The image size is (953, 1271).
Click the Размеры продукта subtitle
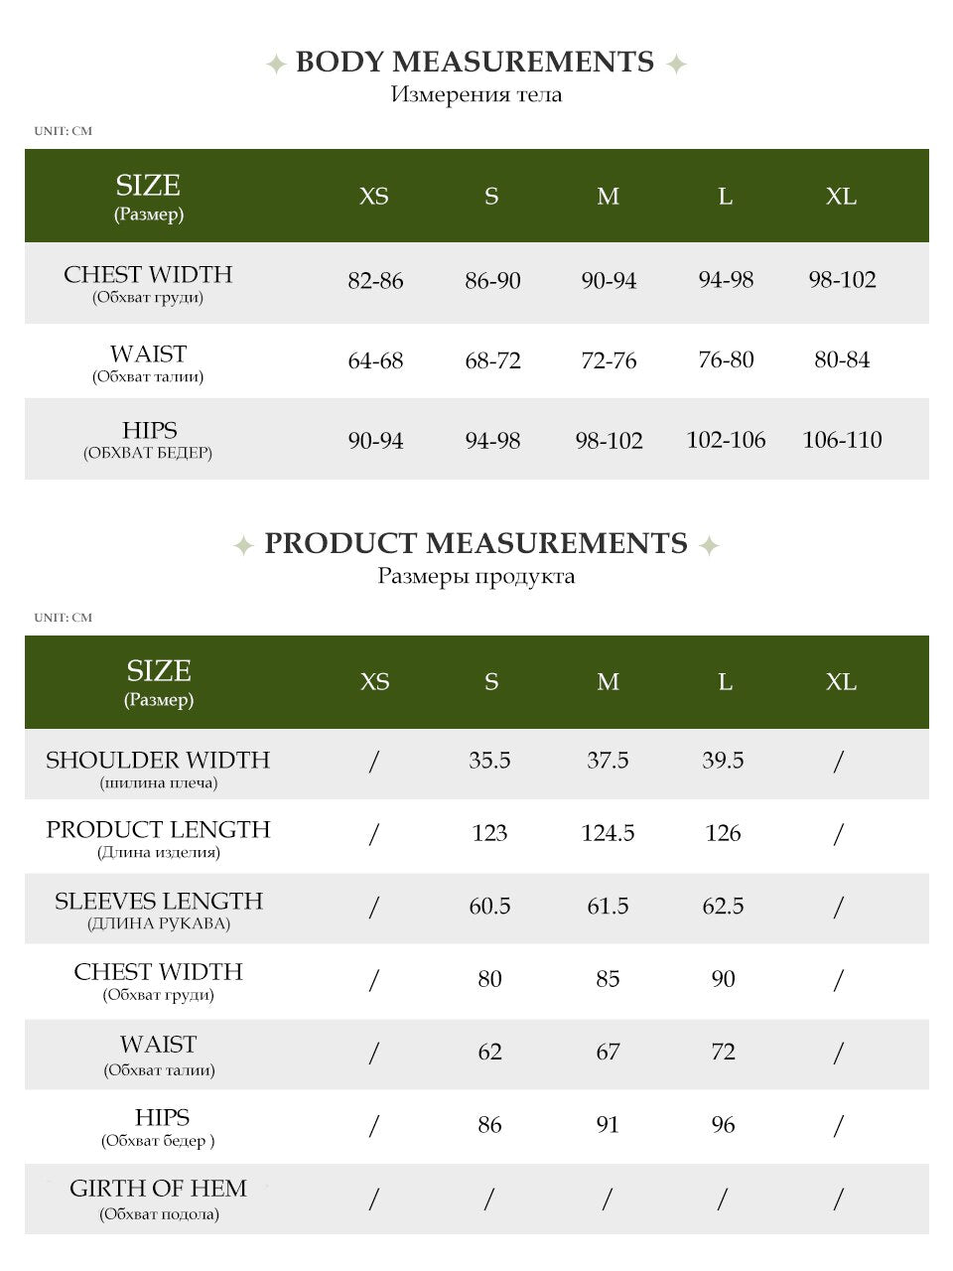click(x=476, y=577)
